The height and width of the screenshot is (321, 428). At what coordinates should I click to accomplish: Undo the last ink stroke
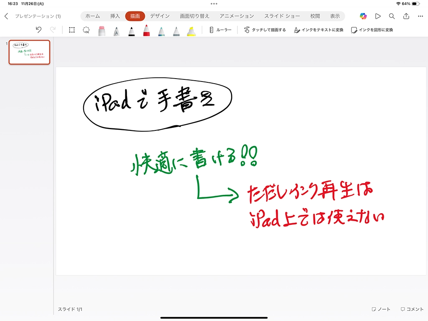coord(38,30)
